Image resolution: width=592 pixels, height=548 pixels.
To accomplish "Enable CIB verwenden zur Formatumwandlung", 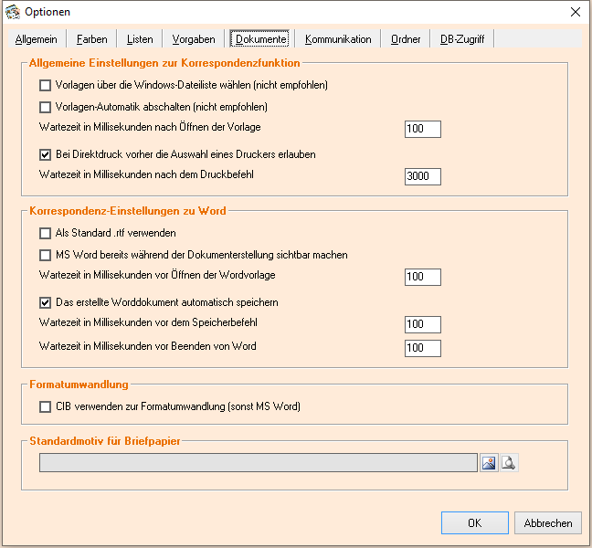I will point(46,406).
